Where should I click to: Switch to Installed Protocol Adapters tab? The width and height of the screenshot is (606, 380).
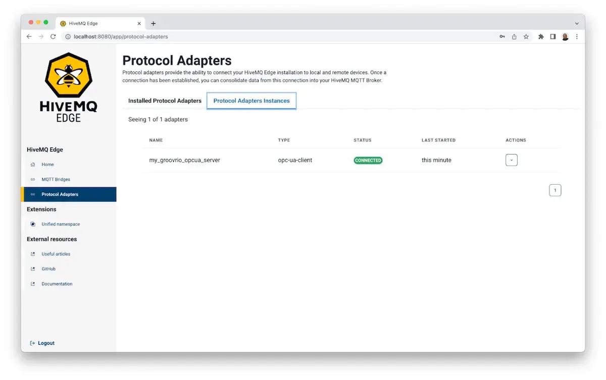pyautogui.click(x=165, y=101)
